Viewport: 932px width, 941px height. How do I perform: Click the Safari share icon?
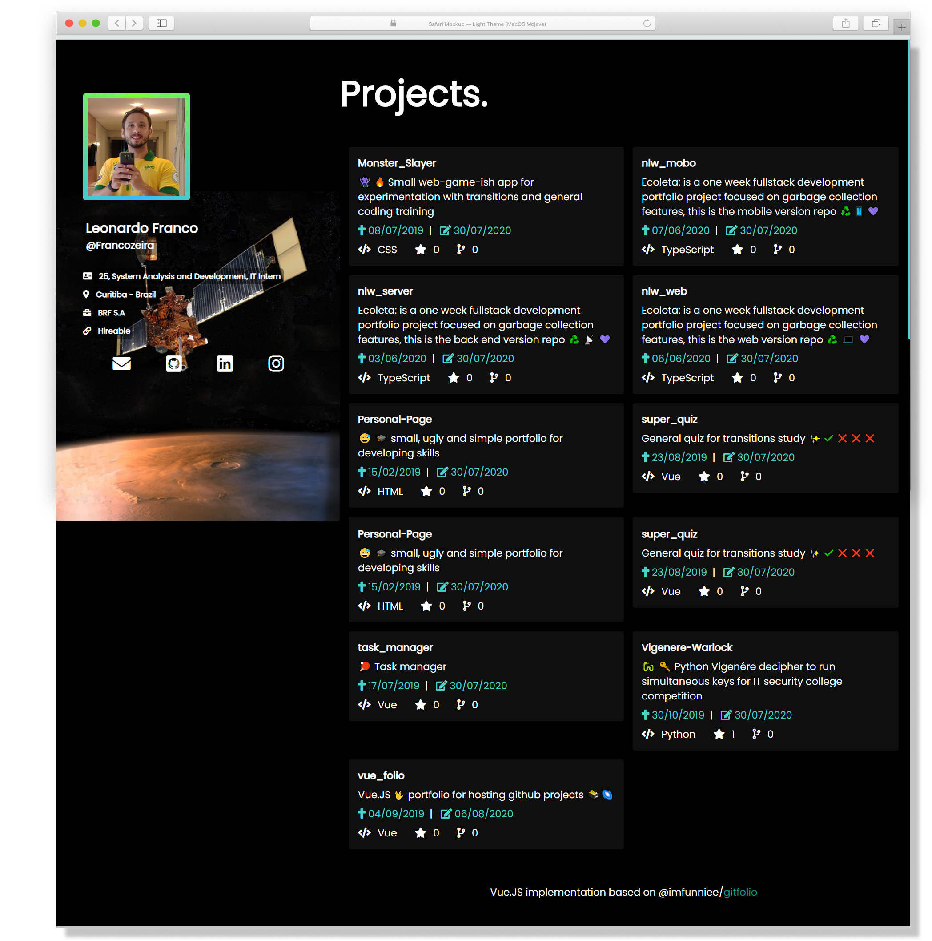tap(846, 23)
